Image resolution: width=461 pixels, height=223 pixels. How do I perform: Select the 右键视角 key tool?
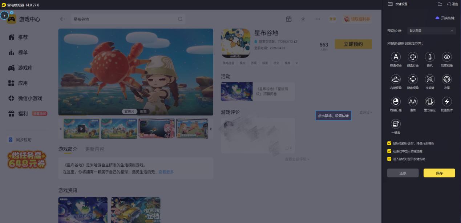pos(396,79)
